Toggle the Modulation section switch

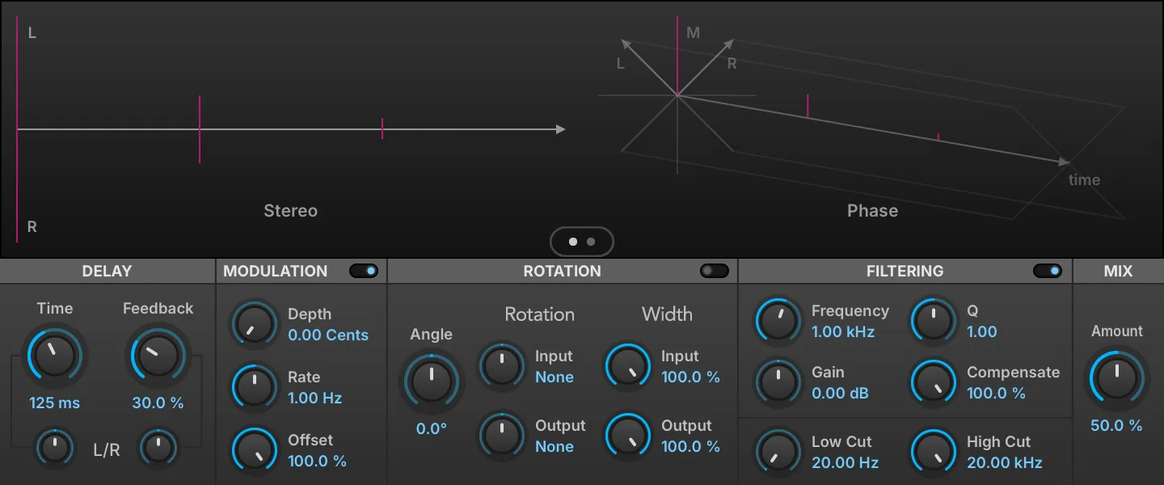point(364,271)
